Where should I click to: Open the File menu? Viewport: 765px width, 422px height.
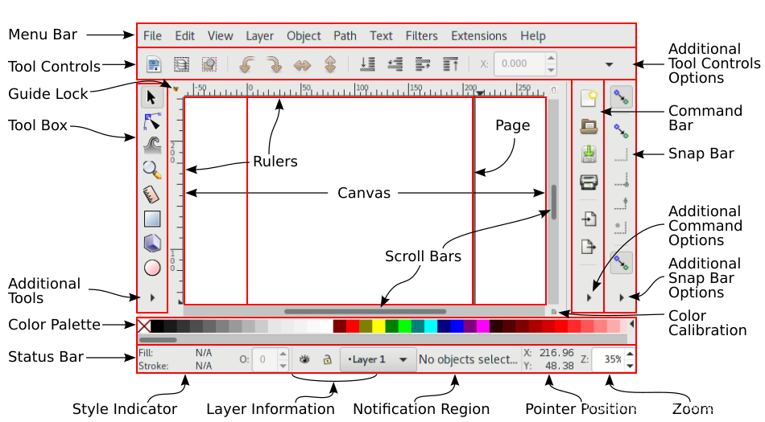tap(152, 36)
